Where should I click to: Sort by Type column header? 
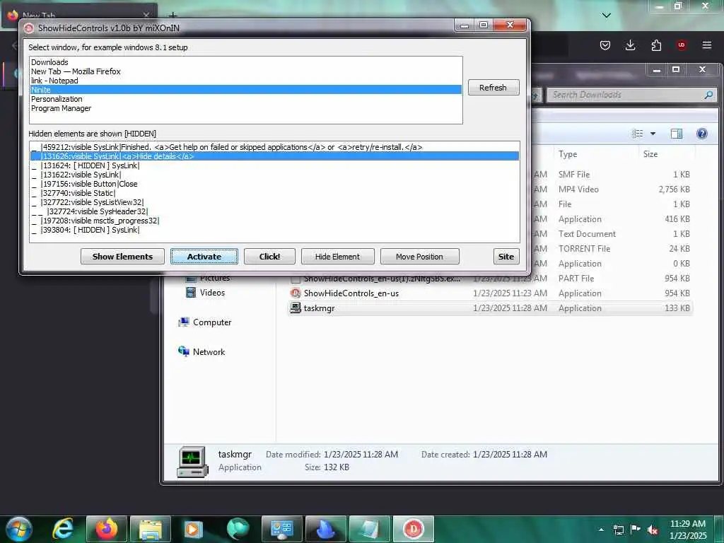(595, 154)
